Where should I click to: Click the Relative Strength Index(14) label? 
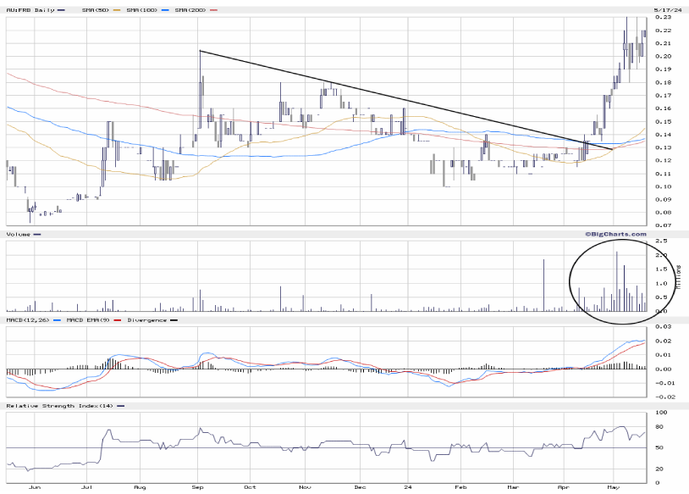click(x=58, y=407)
